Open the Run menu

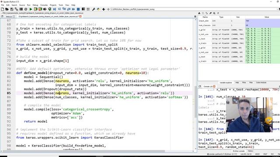tap(29, 5)
